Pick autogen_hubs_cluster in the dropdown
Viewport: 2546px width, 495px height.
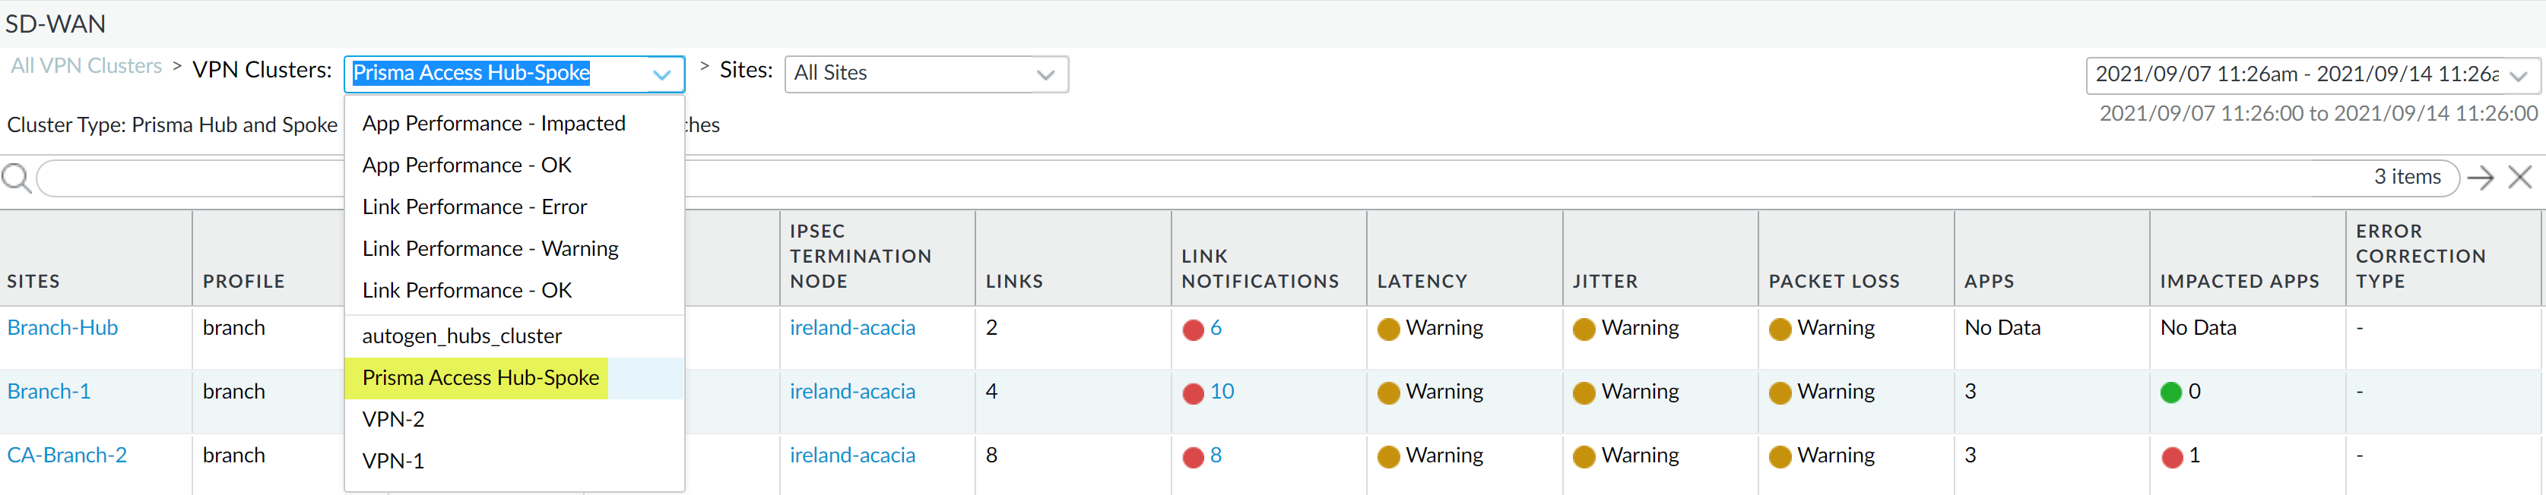coord(461,336)
